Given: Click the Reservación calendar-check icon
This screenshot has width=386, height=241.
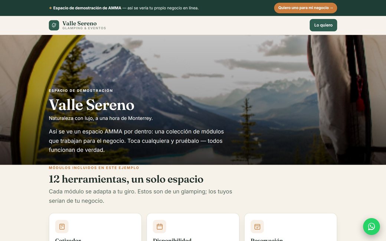Looking at the screenshot, I should click(257, 227).
